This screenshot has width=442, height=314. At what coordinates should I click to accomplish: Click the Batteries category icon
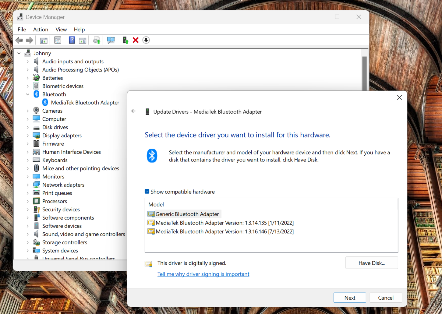click(36, 78)
